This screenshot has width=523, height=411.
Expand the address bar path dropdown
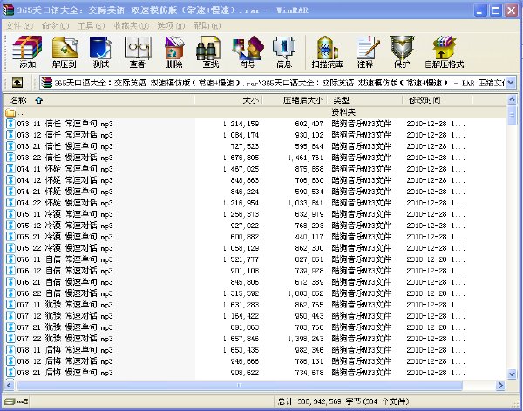click(511, 83)
